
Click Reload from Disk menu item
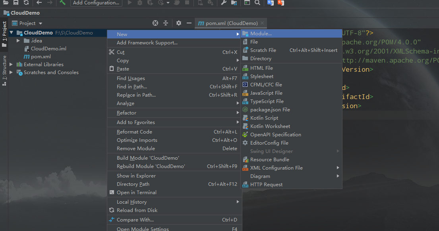click(x=174, y=210)
